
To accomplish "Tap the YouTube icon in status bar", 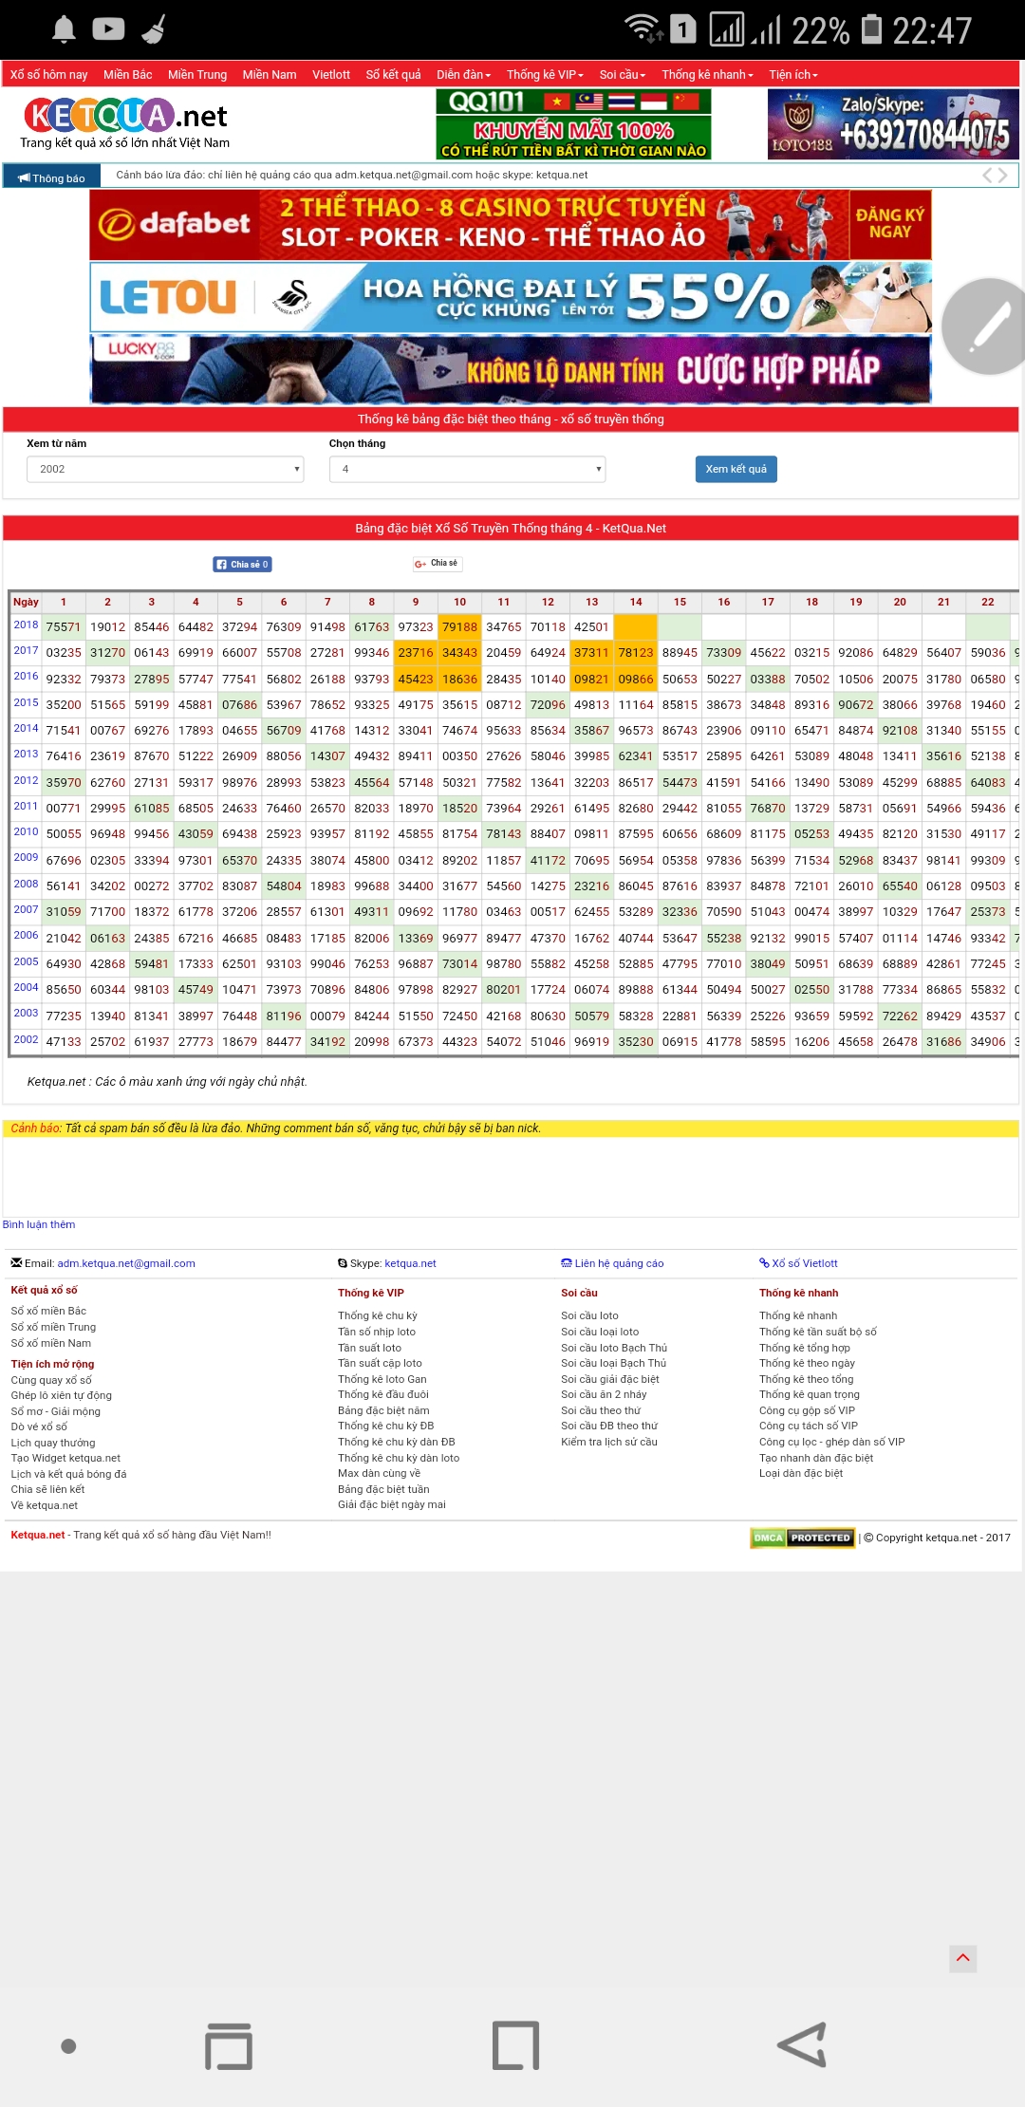I will pyautogui.click(x=108, y=29).
